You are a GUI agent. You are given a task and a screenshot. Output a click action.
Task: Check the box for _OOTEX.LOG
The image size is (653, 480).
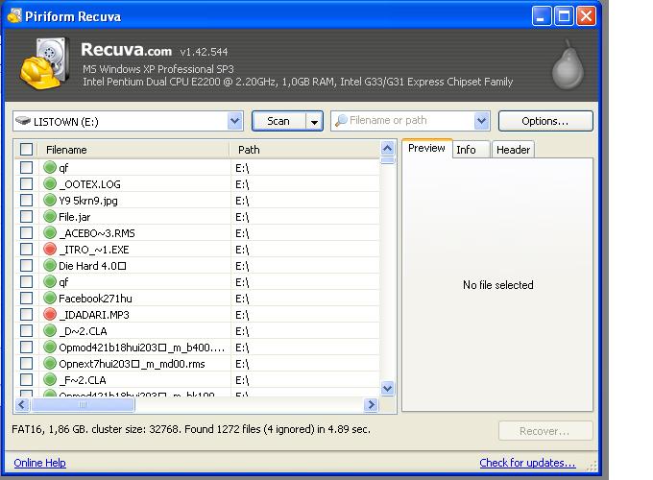point(26,183)
